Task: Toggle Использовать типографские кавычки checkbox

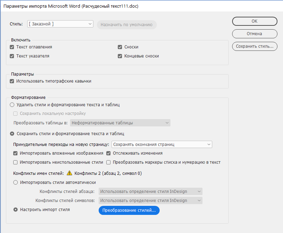Action: tap(12, 81)
